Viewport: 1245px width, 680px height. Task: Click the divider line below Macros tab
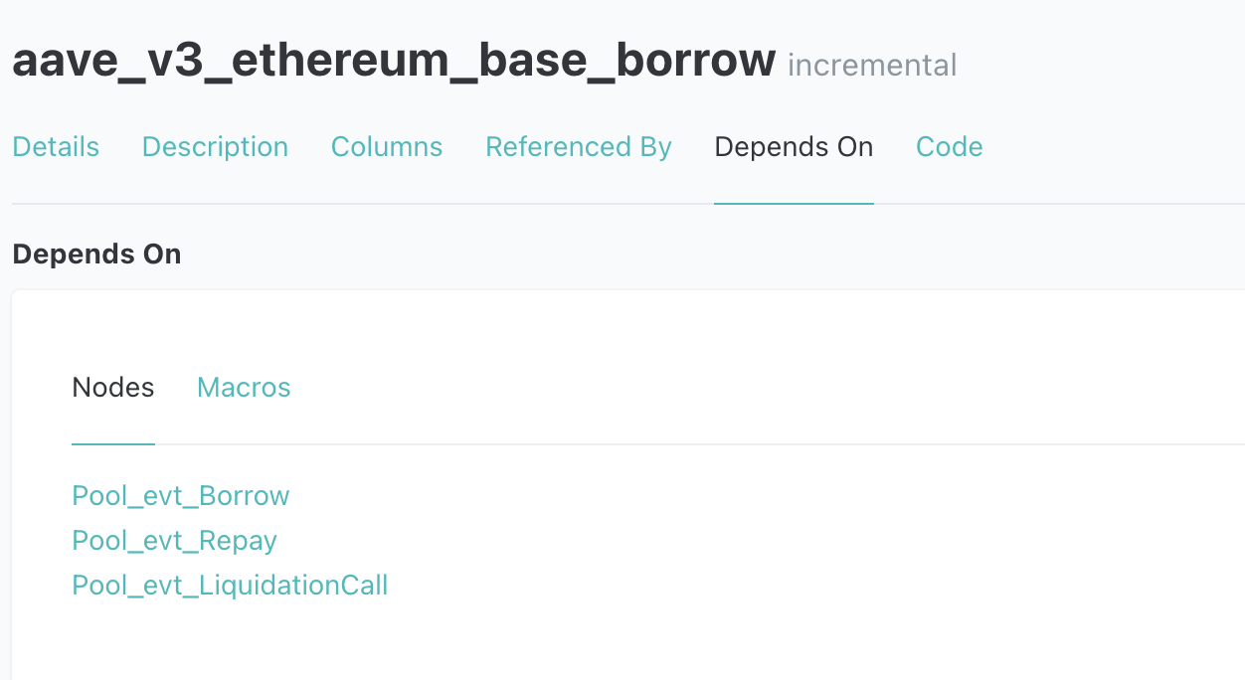coord(244,444)
